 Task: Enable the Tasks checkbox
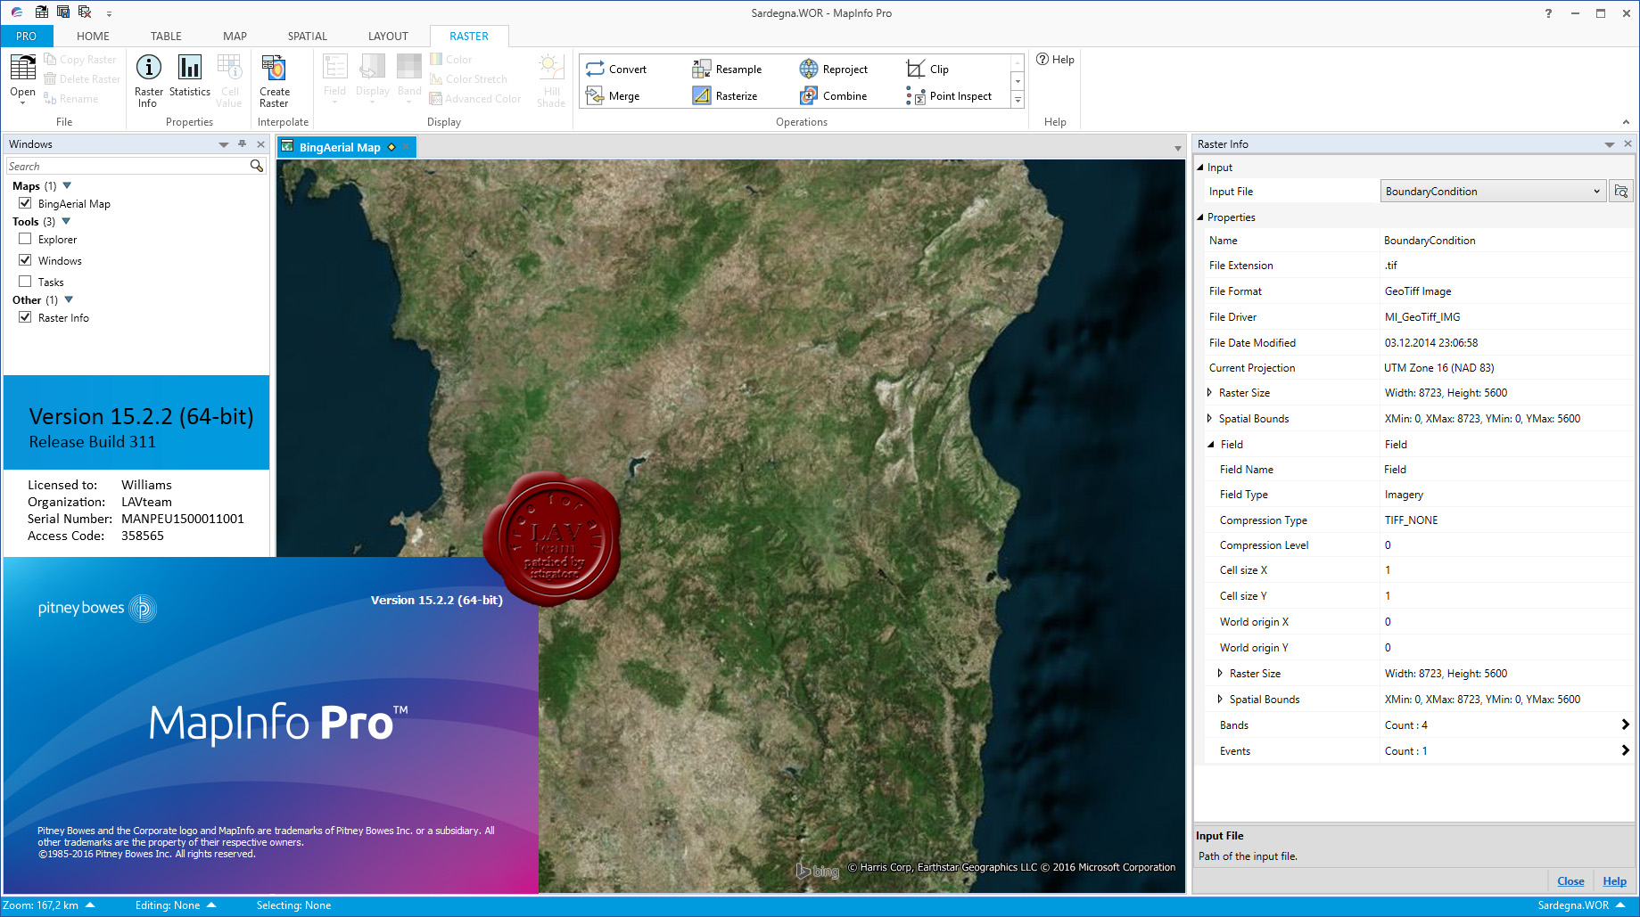tap(25, 282)
